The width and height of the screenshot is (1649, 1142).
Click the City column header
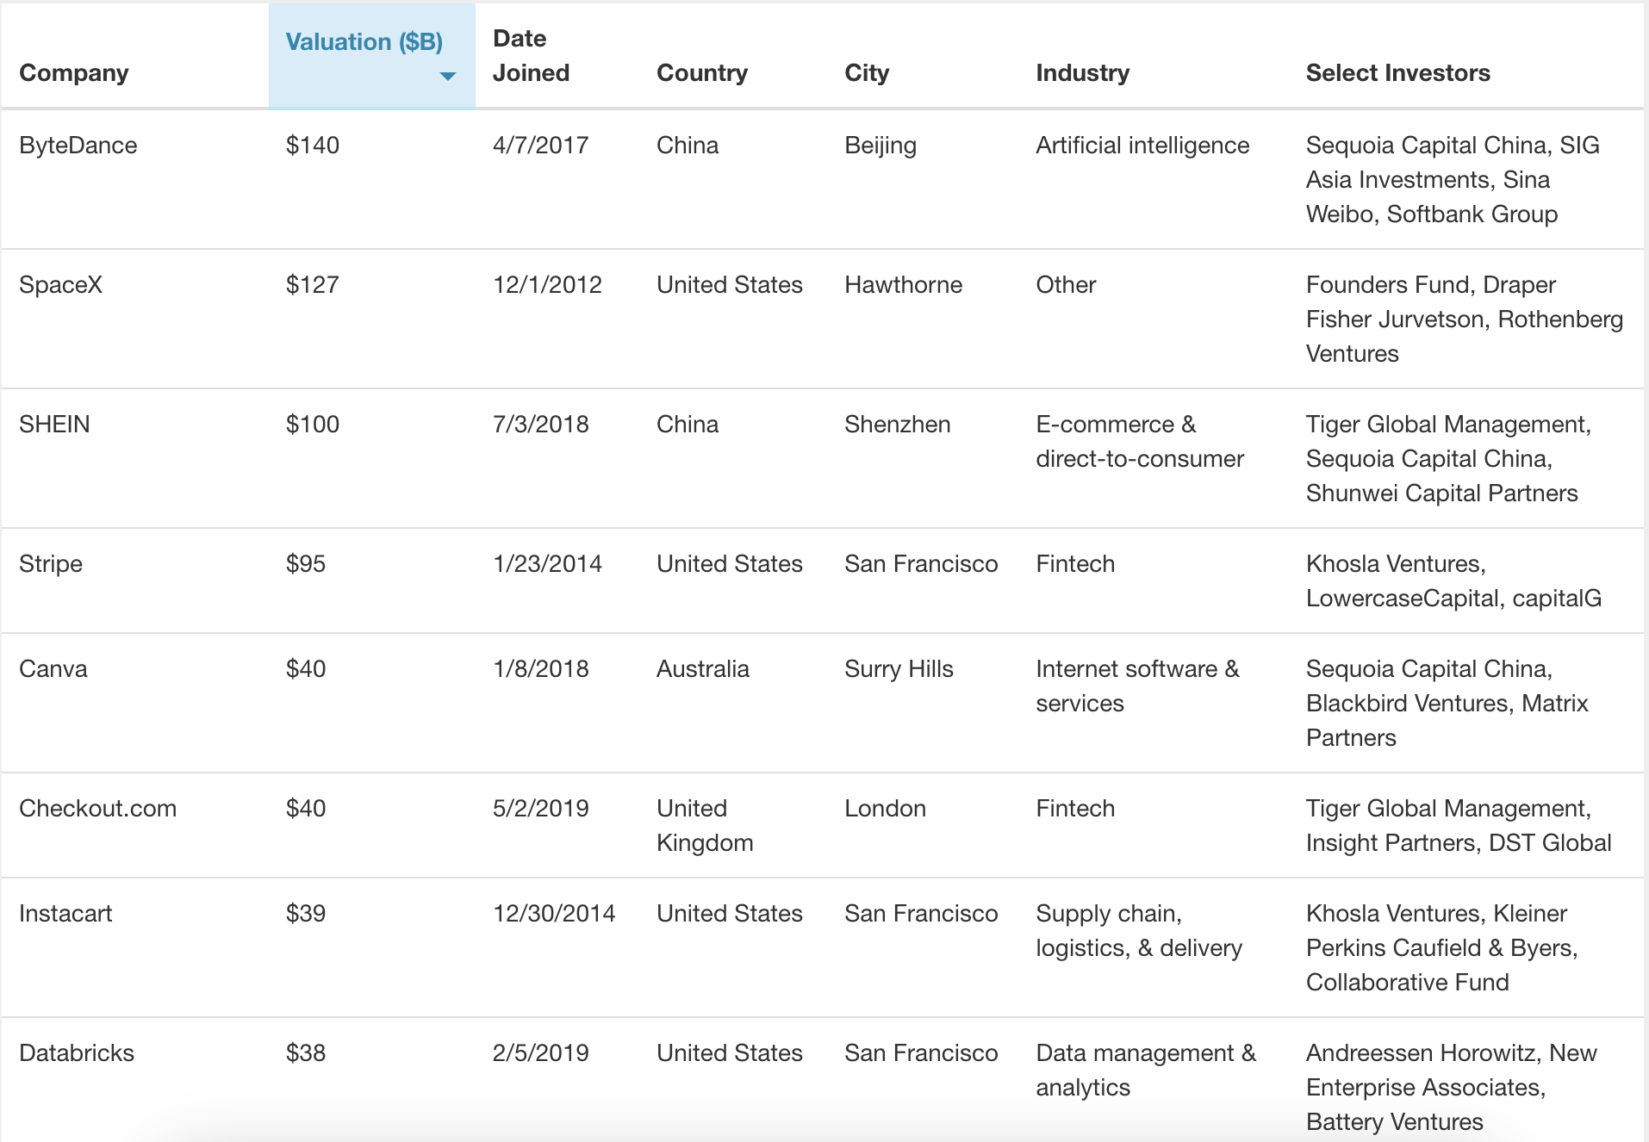(867, 73)
